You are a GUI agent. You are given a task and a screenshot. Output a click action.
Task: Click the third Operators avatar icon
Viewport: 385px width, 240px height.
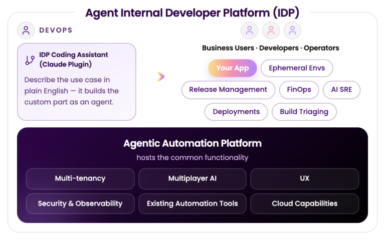click(292, 31)
